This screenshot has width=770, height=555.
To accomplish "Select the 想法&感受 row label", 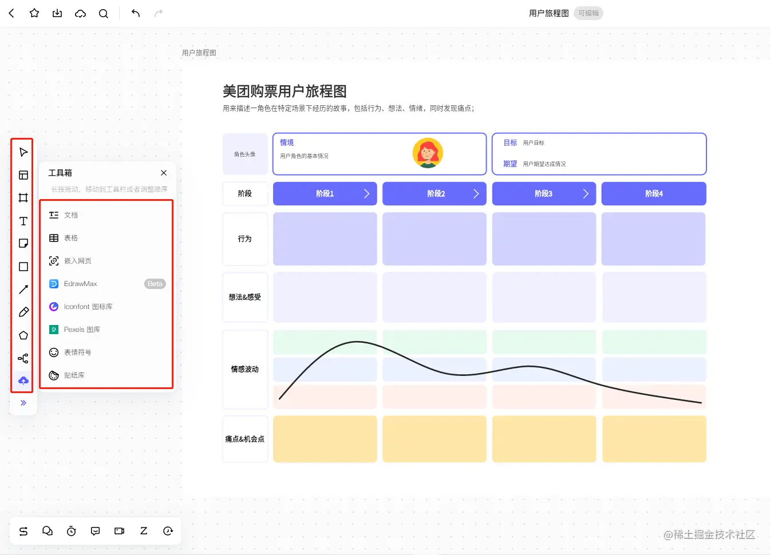I will pos(245,298).
